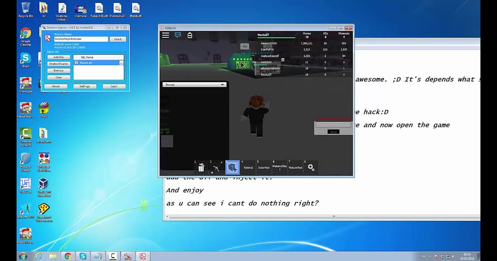
Task: Open Internet Explorer from the taskbar
Action: (39, 256)
